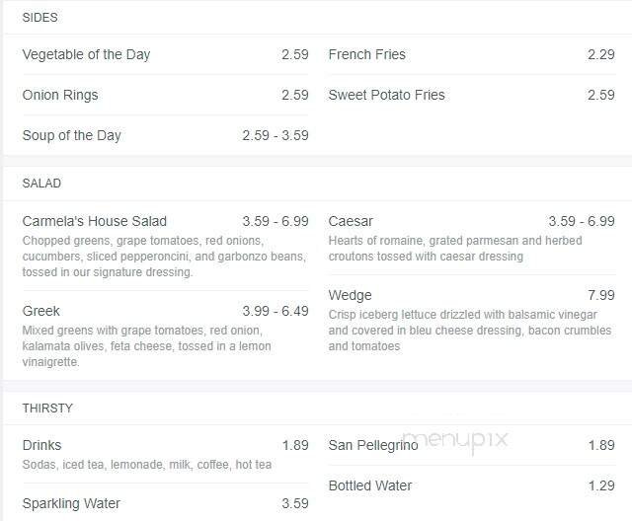632x521 pixels.
Task: Select Onion Rings from the Sides
Action: tap(60, 95)
